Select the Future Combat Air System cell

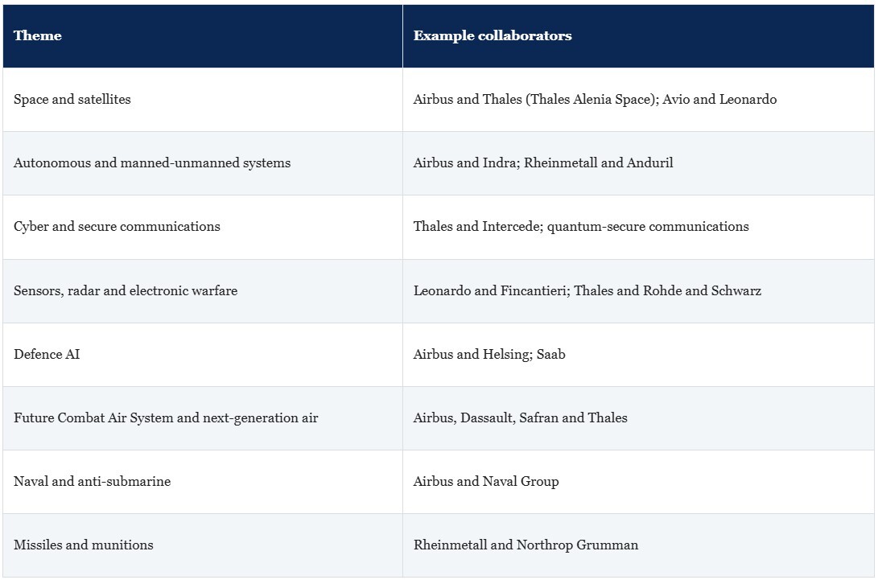coord(203,418)
